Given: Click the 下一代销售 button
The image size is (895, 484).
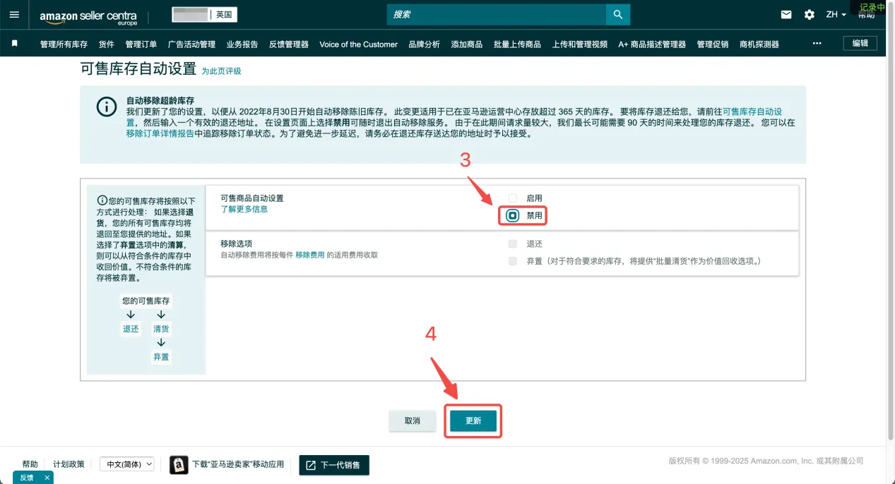Looking at the screenshot, I should (334, 465).
